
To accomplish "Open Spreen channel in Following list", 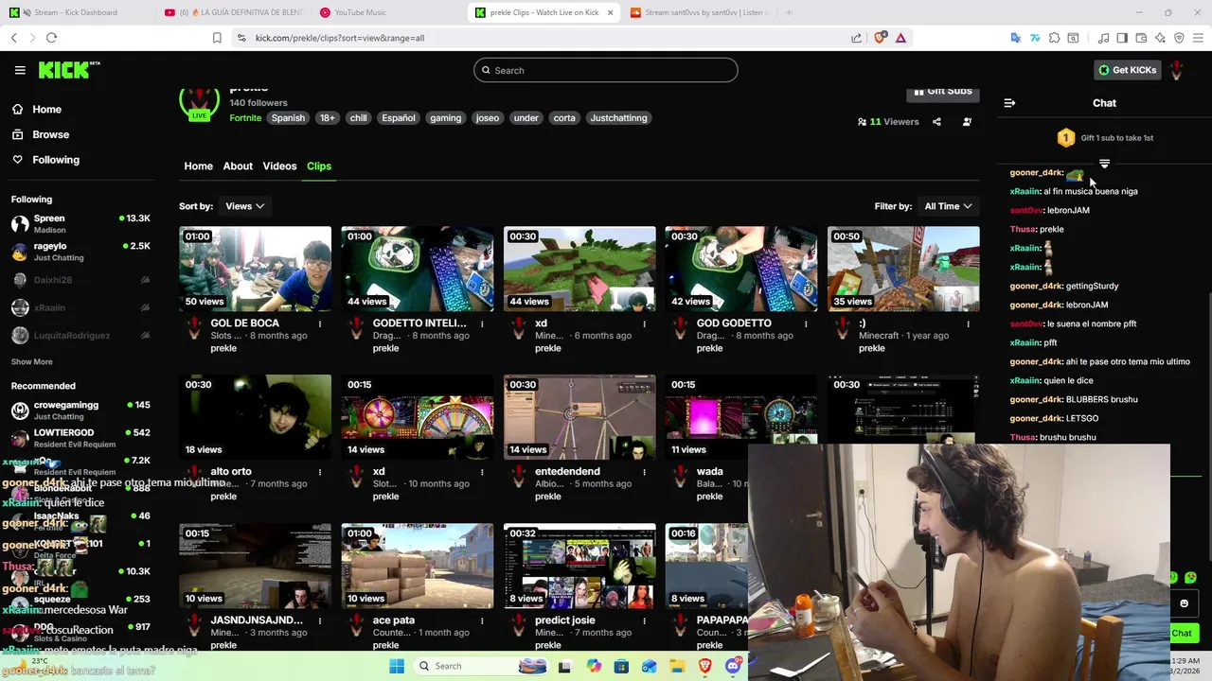I will (80, 223).
